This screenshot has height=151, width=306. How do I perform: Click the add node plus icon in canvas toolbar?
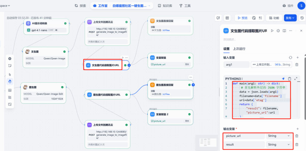coord(10,59)
